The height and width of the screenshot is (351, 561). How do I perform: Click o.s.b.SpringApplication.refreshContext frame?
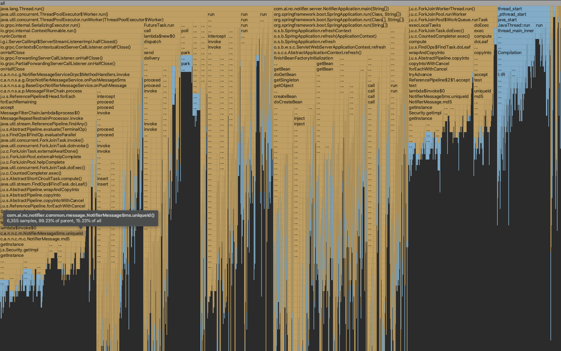click(332, 30)
